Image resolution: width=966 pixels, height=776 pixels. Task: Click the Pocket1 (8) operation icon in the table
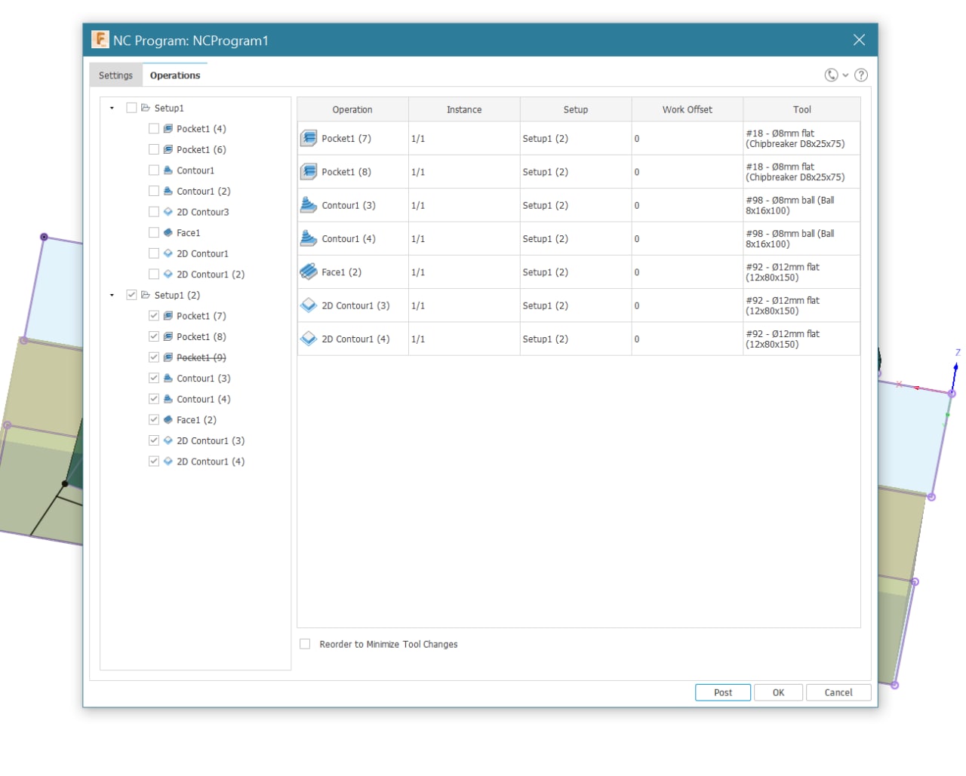(309, 172)
